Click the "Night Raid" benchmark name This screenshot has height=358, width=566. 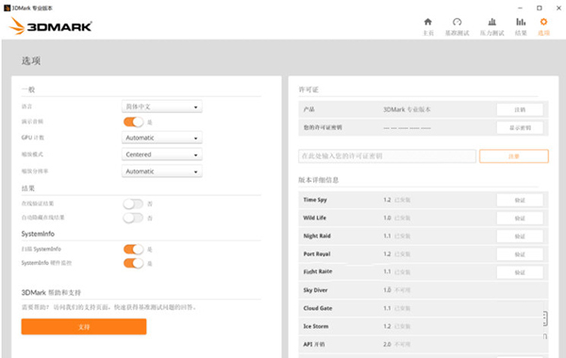pos(317,236)
